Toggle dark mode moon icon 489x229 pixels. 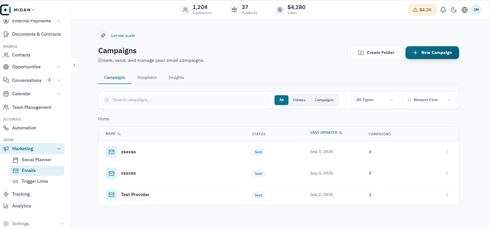pyautogui.click(x=454, y=10)
